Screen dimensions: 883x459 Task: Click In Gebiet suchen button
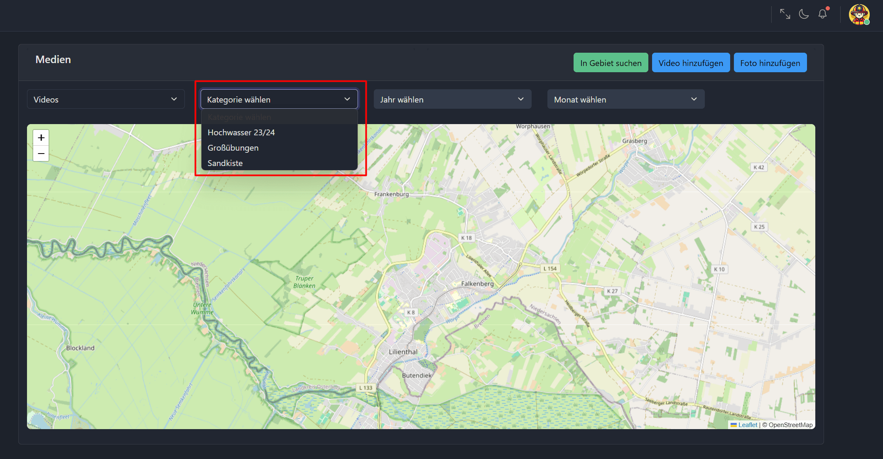point(611,63)
